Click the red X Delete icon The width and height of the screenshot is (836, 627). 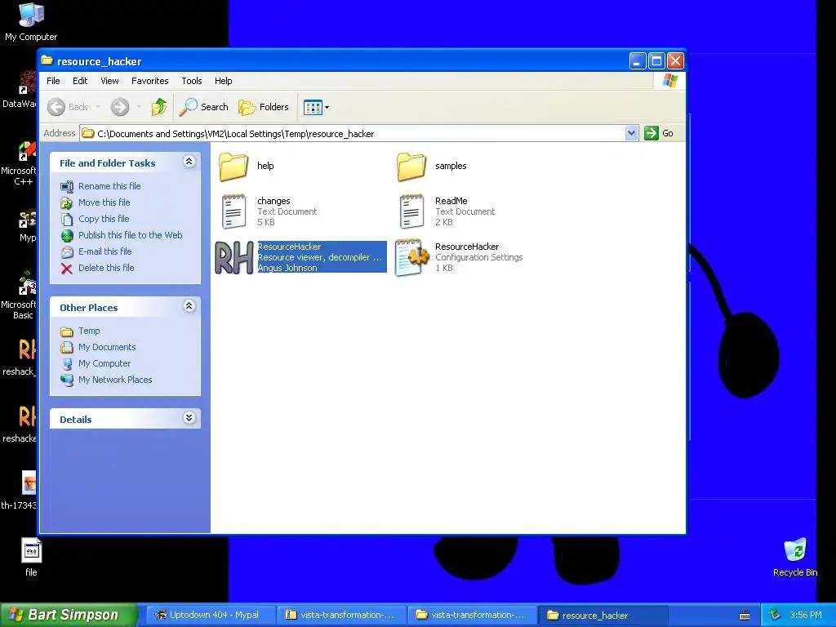point(67,268)
